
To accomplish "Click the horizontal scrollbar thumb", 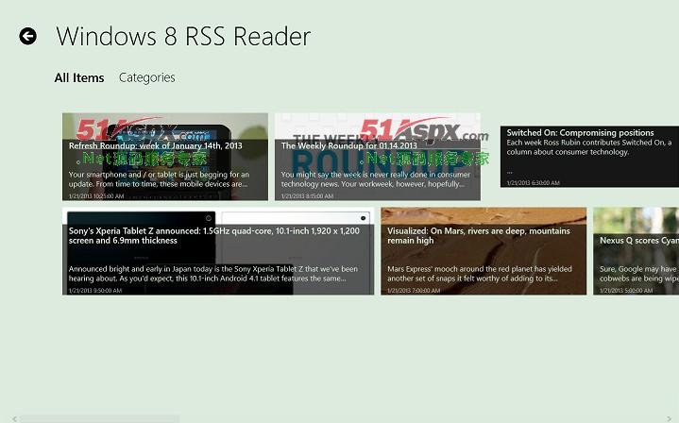I will click(99, 418).
